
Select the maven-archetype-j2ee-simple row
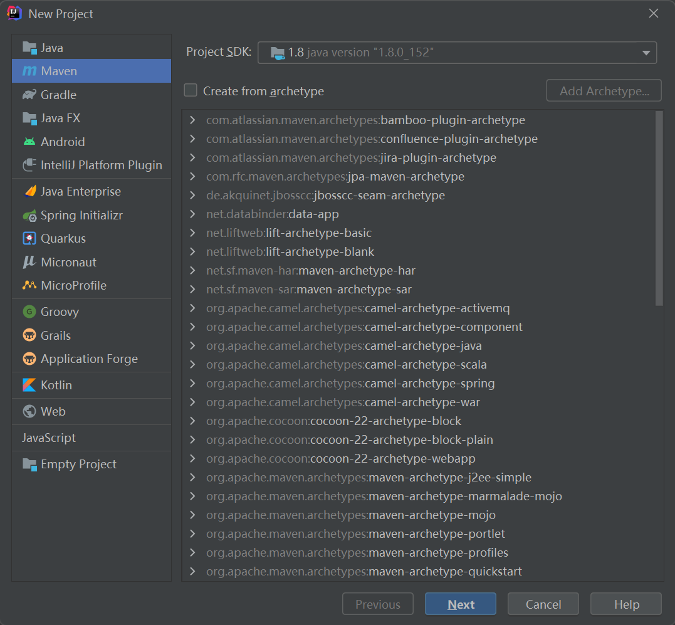coord(417,477)
